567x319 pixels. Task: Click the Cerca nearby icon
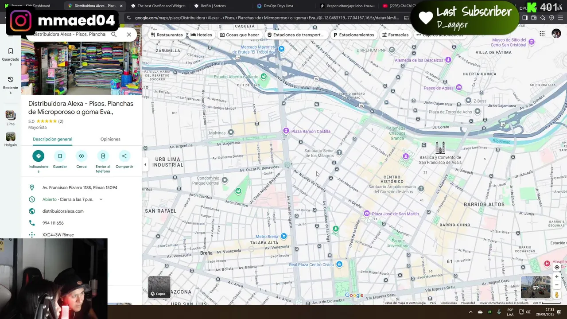point(82,156)
